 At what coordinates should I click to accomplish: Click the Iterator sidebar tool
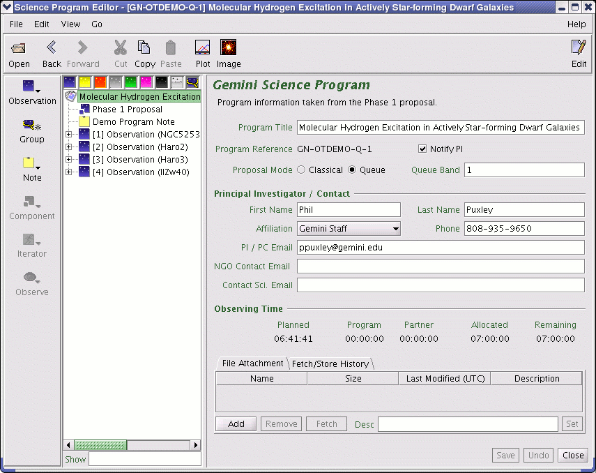coord(32,246)
